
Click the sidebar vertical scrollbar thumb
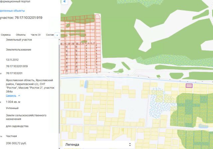(59, 89)
